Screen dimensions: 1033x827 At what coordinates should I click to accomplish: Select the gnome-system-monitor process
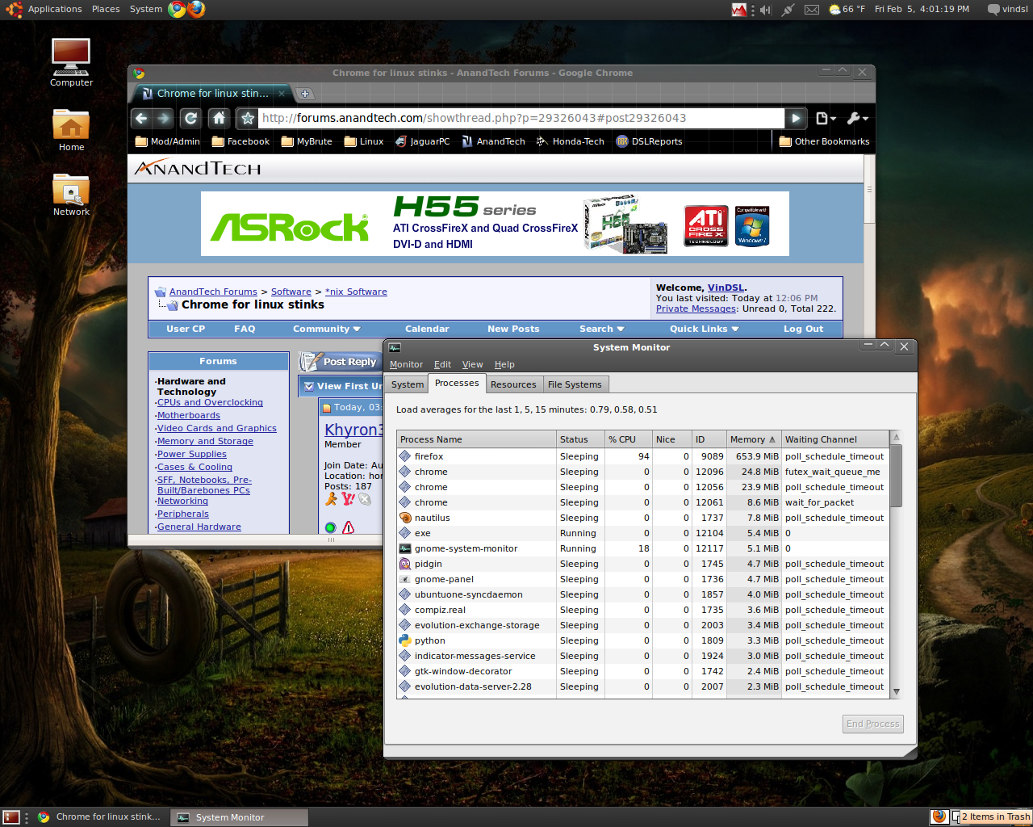tap(643, 548)
